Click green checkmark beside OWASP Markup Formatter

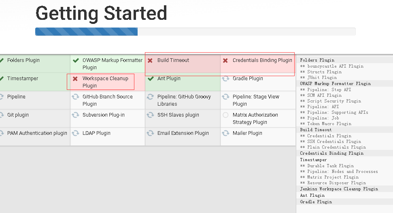[x=75, y=60]
